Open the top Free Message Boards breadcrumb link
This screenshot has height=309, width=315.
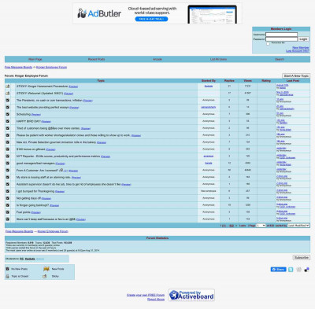tap(18, 68)
